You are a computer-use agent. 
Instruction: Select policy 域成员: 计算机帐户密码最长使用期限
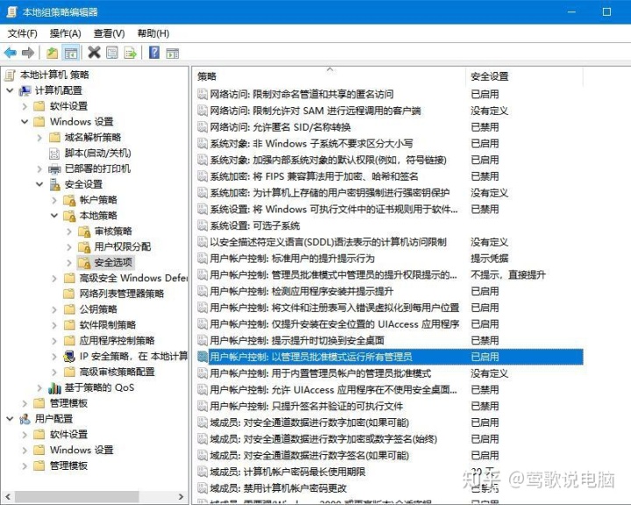tap(287, 472)
